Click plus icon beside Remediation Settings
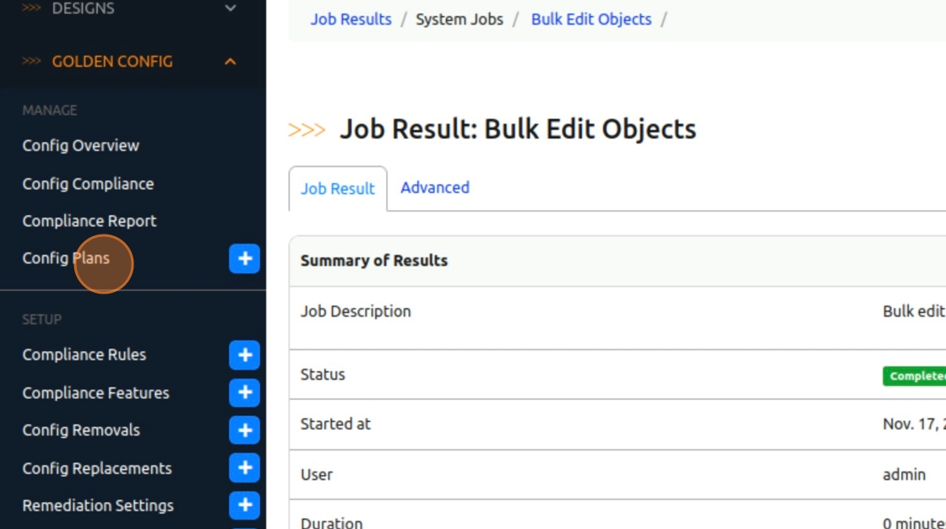This screenshot has height=529, width=946. pyautogui.click(x=244, y=505)
